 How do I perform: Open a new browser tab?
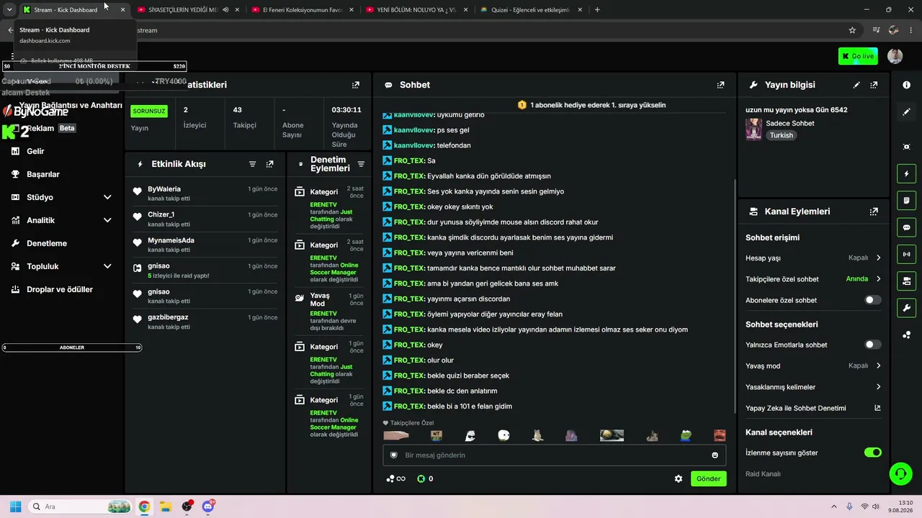[597, 10]
